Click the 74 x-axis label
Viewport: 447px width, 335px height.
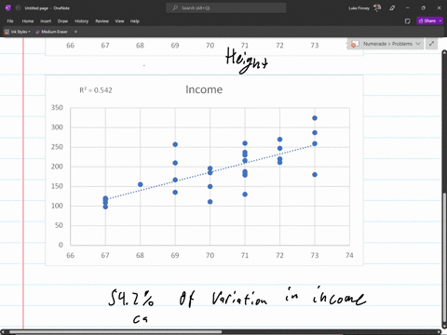(349, 255)
